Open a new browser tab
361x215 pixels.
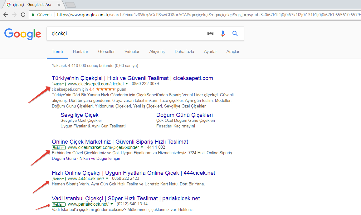(71, 4)
